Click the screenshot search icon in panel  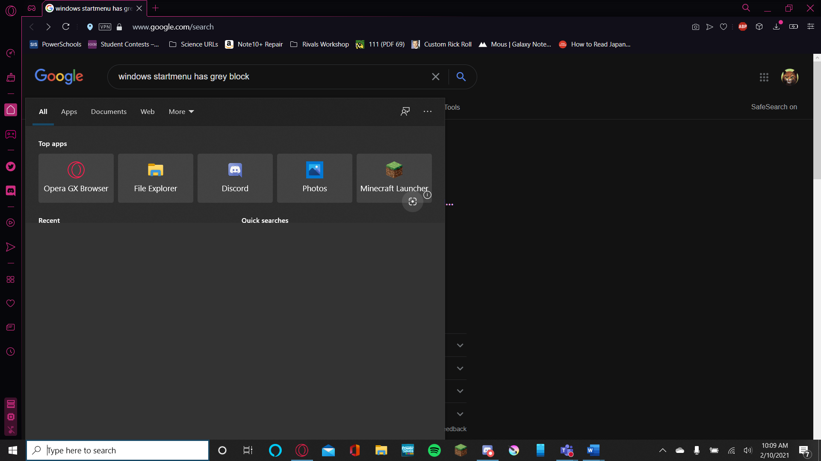tap(413, 201)
